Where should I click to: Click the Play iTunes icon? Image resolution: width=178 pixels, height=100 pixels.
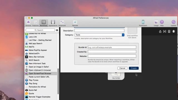click(27, 80)
